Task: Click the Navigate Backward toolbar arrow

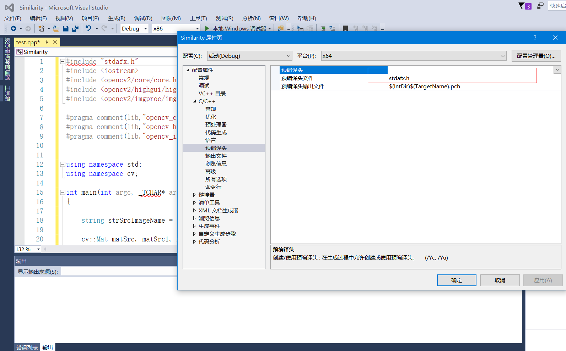Action: 14,28
